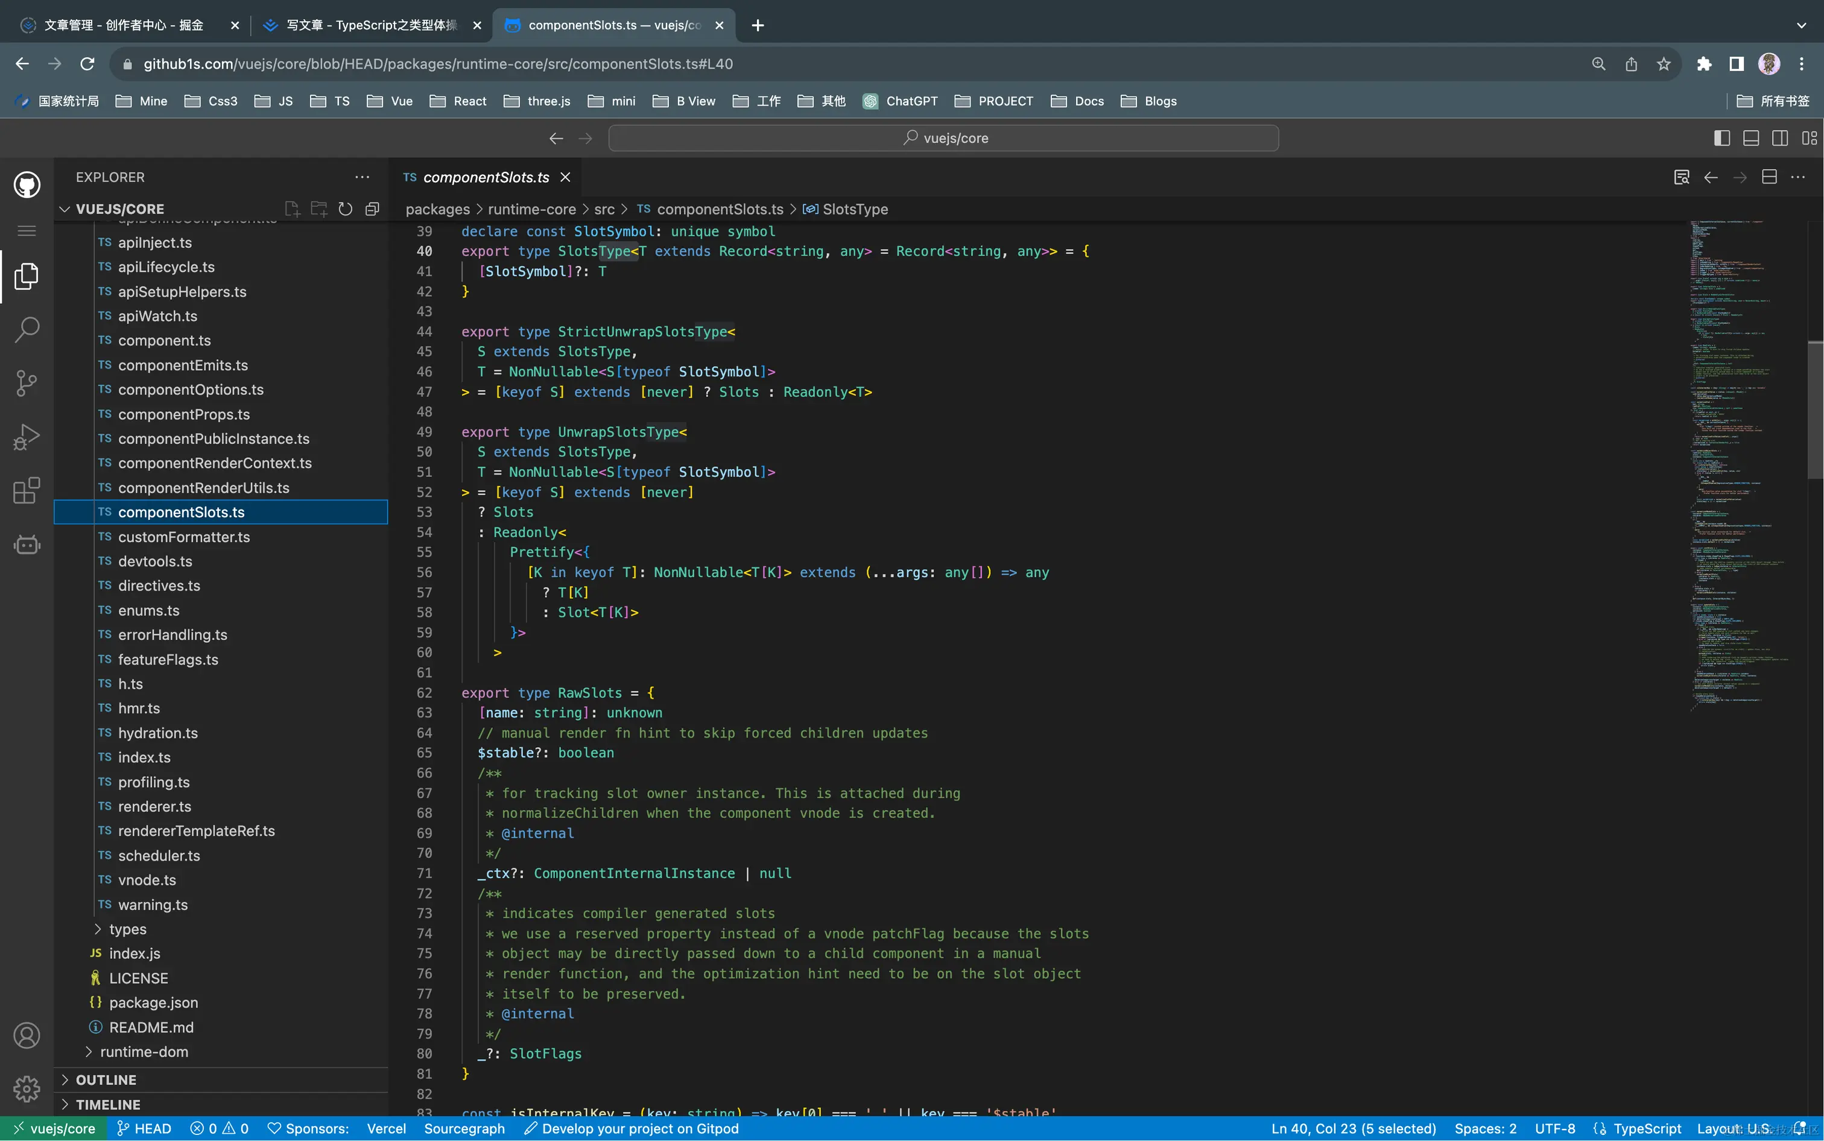Expand the types folder
1824x1141 pixels.
pos(127,929)
